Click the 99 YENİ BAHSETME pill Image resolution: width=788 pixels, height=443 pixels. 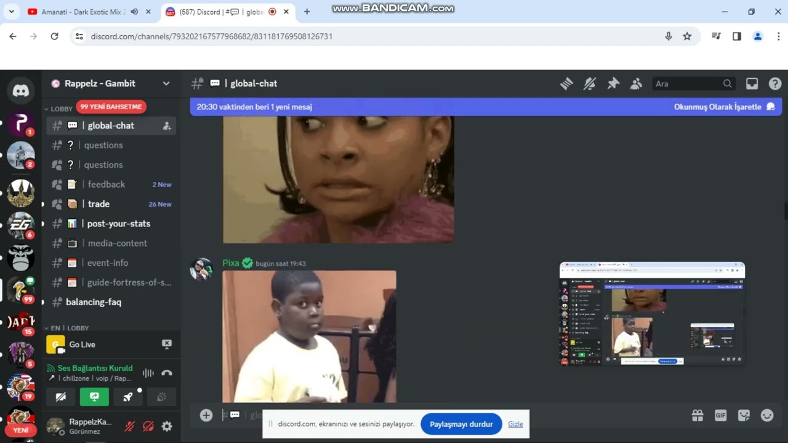[x=111, y=106]
